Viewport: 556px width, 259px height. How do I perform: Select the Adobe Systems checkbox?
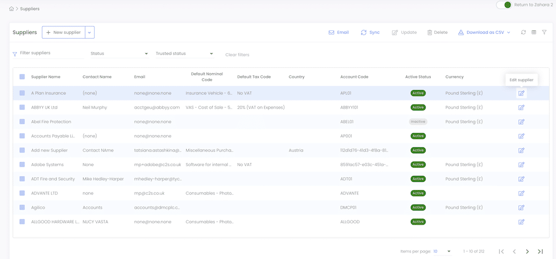pos(22,164)
